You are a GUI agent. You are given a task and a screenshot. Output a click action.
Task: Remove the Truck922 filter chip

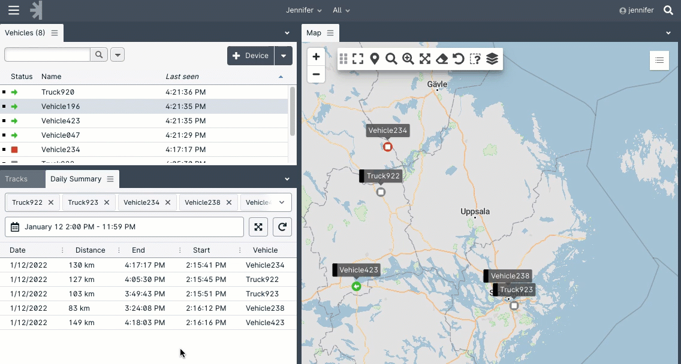tap(50, 202)
